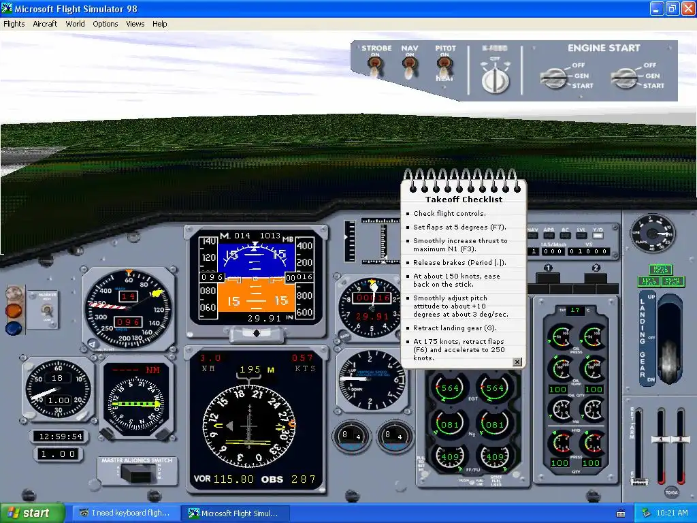
Task: Click the 'Set flaps at 5 degrees' line
Action: coord(459,227)
